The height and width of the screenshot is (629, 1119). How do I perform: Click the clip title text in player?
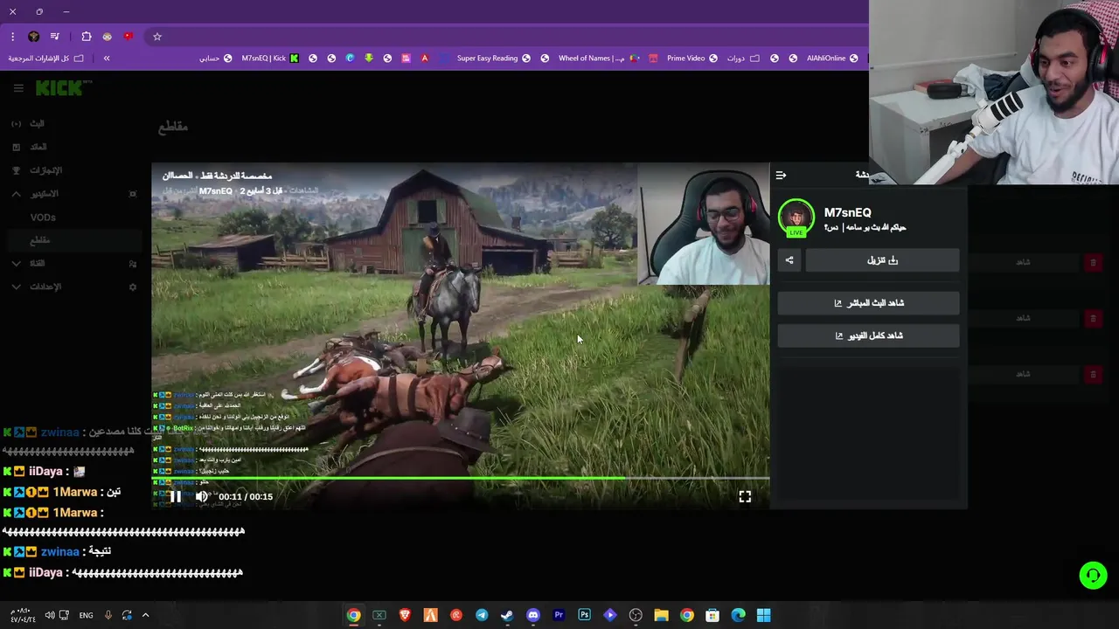tap(217, 176)
